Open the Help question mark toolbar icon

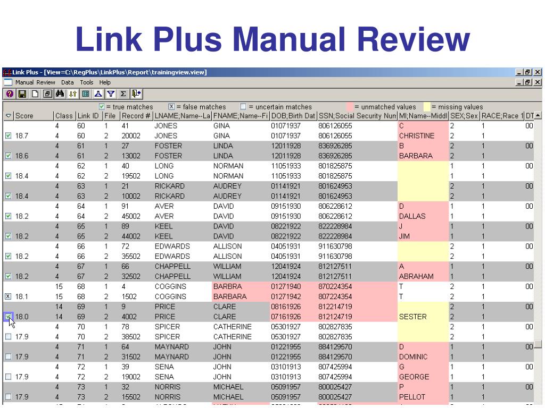pos(10,94)
